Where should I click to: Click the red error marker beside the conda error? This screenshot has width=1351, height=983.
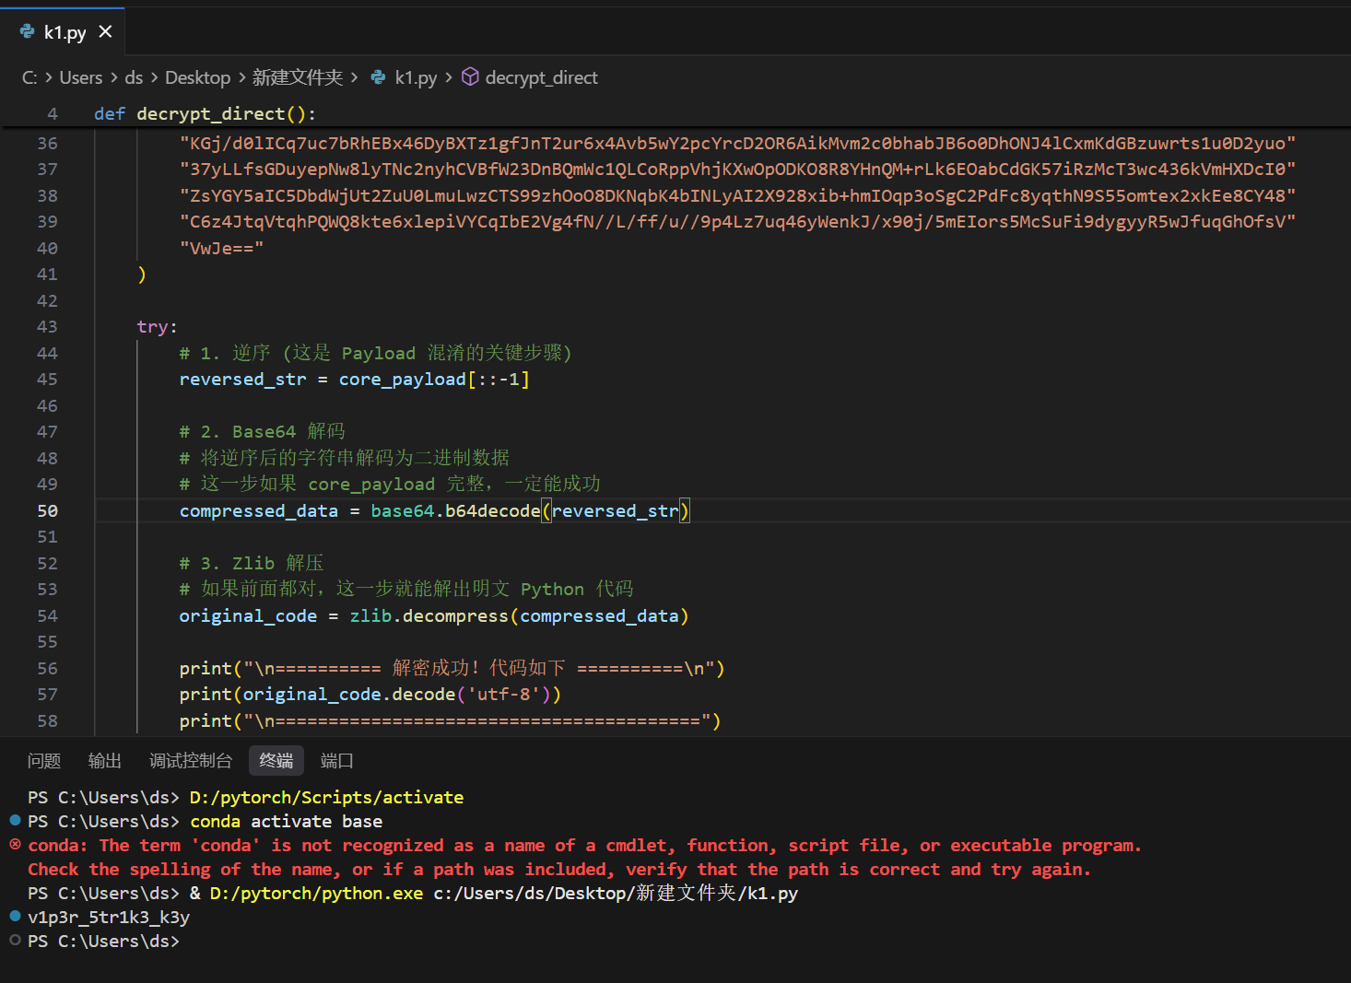(x=15, y=845)
